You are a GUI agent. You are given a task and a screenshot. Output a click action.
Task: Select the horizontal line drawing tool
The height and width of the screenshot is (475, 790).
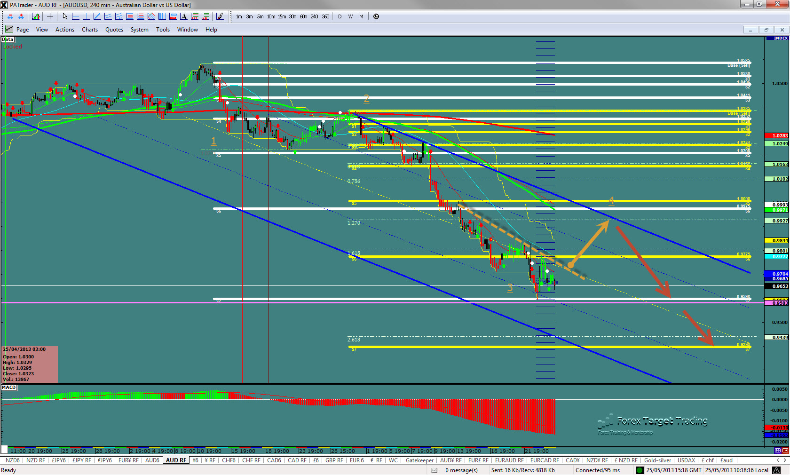(x=75, y=16)
